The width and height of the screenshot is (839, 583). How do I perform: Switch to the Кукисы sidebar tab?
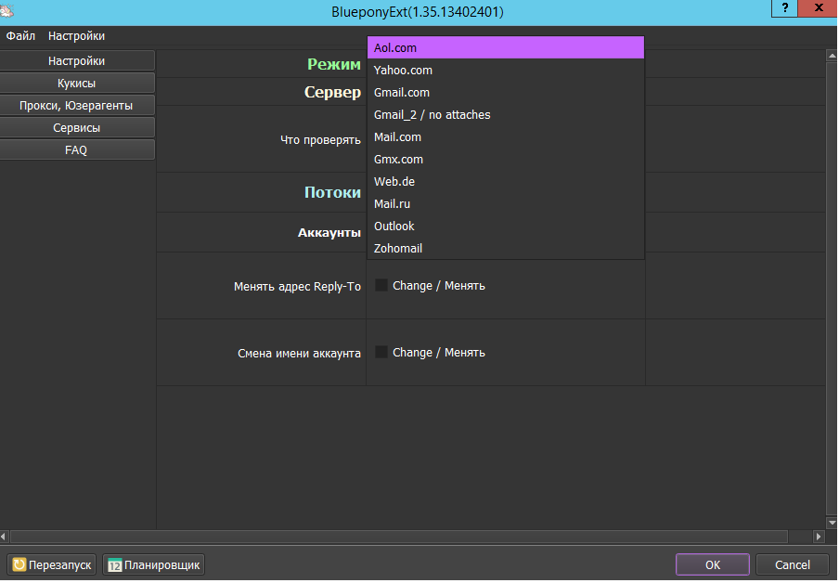(x=77, y=84)
